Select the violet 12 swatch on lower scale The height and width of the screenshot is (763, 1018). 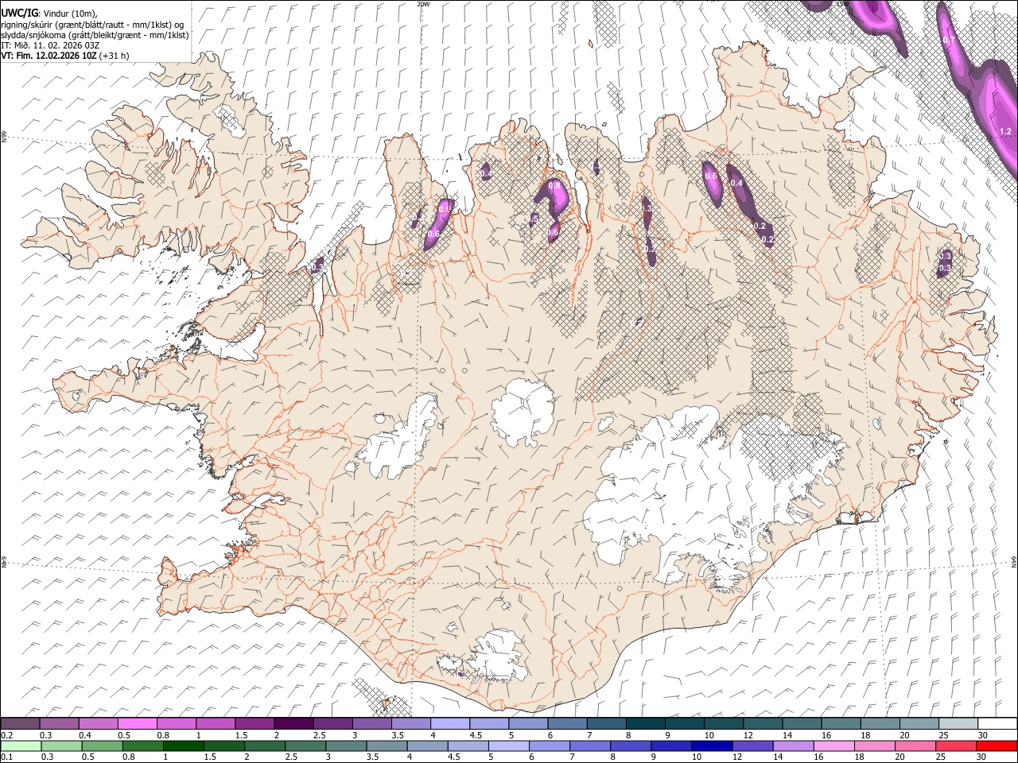(x=752, y=746)
